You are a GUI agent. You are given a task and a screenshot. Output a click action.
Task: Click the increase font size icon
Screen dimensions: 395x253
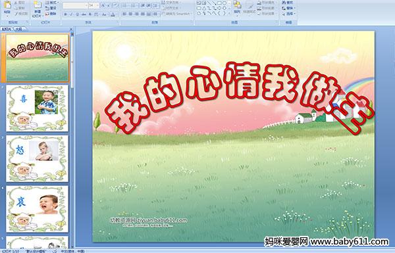pyautogui.click(x=103, y=5)
